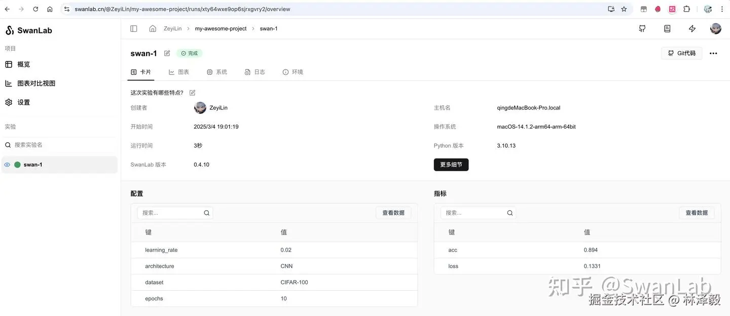Screen dimensions: 730x316
Task: Click the install app icon in address bar
Action: coord(611,9)
